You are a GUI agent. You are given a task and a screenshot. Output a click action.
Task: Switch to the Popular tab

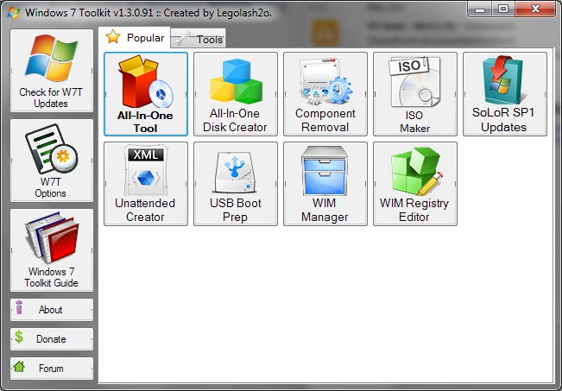pyautogui.click(x=135, y=37)
